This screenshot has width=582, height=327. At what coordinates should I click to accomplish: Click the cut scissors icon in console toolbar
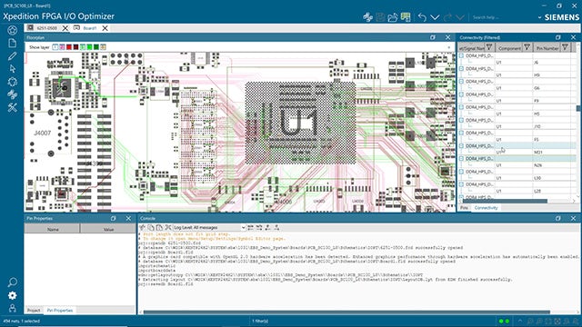167,227
